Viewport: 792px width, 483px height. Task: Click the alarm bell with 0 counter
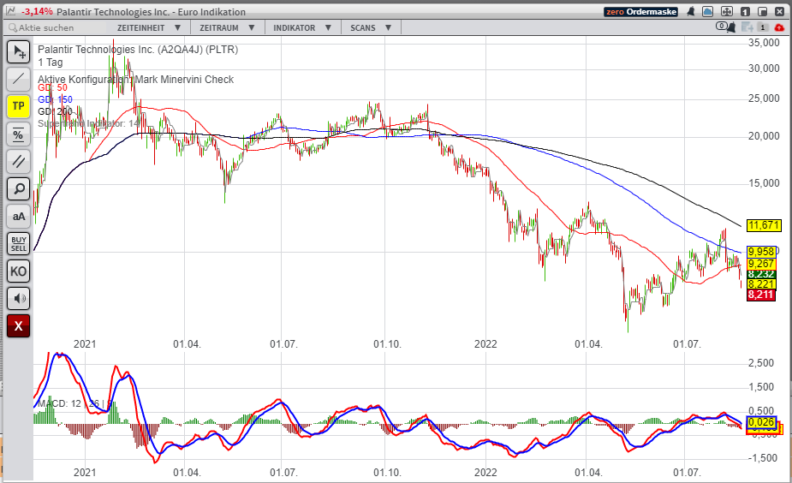click(725, 27)
